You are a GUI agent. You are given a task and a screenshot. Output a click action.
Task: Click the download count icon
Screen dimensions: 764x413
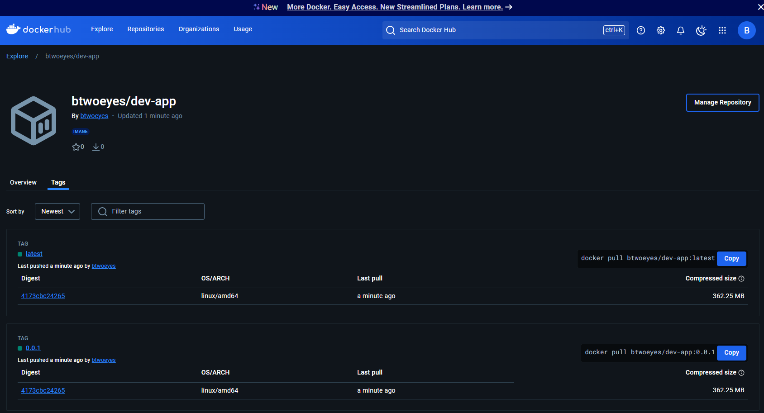pos(96,147)
